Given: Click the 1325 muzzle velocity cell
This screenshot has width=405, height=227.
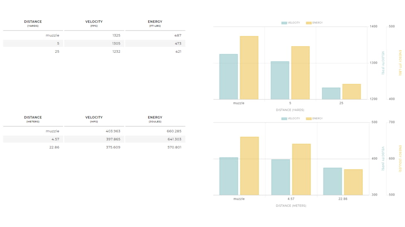Looking at the screenshot, I should [116, 35].
